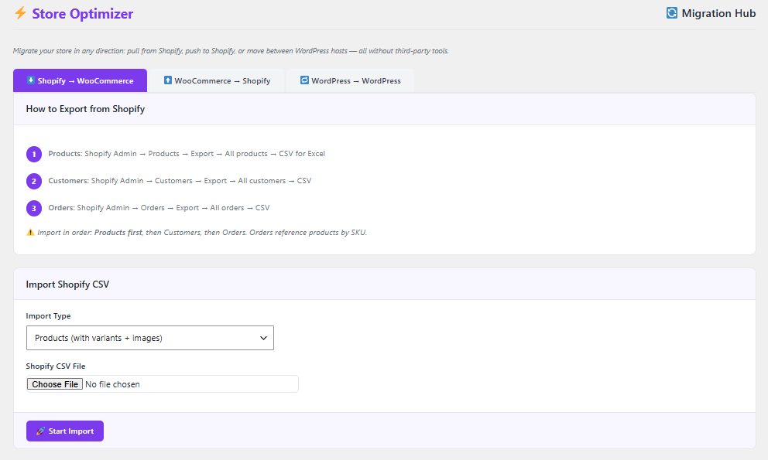
Task: Click step 1 circle for Products export
Action: click(34, 154)
